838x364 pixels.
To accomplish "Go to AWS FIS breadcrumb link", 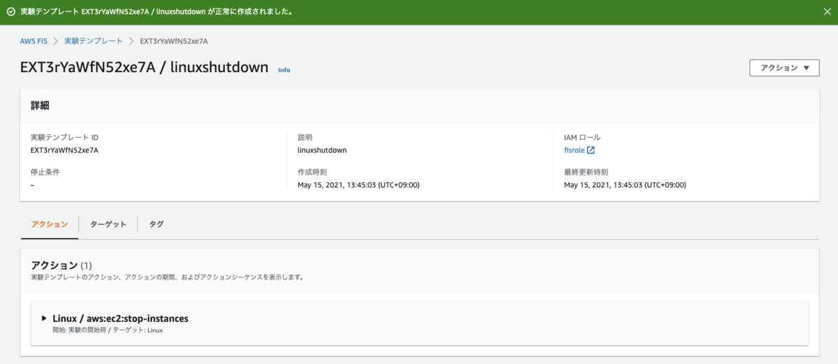I will coord(34,41).
